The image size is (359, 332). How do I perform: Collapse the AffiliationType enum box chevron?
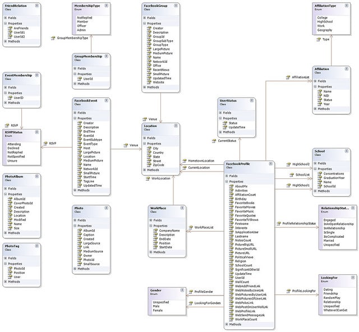pos(347,6)
